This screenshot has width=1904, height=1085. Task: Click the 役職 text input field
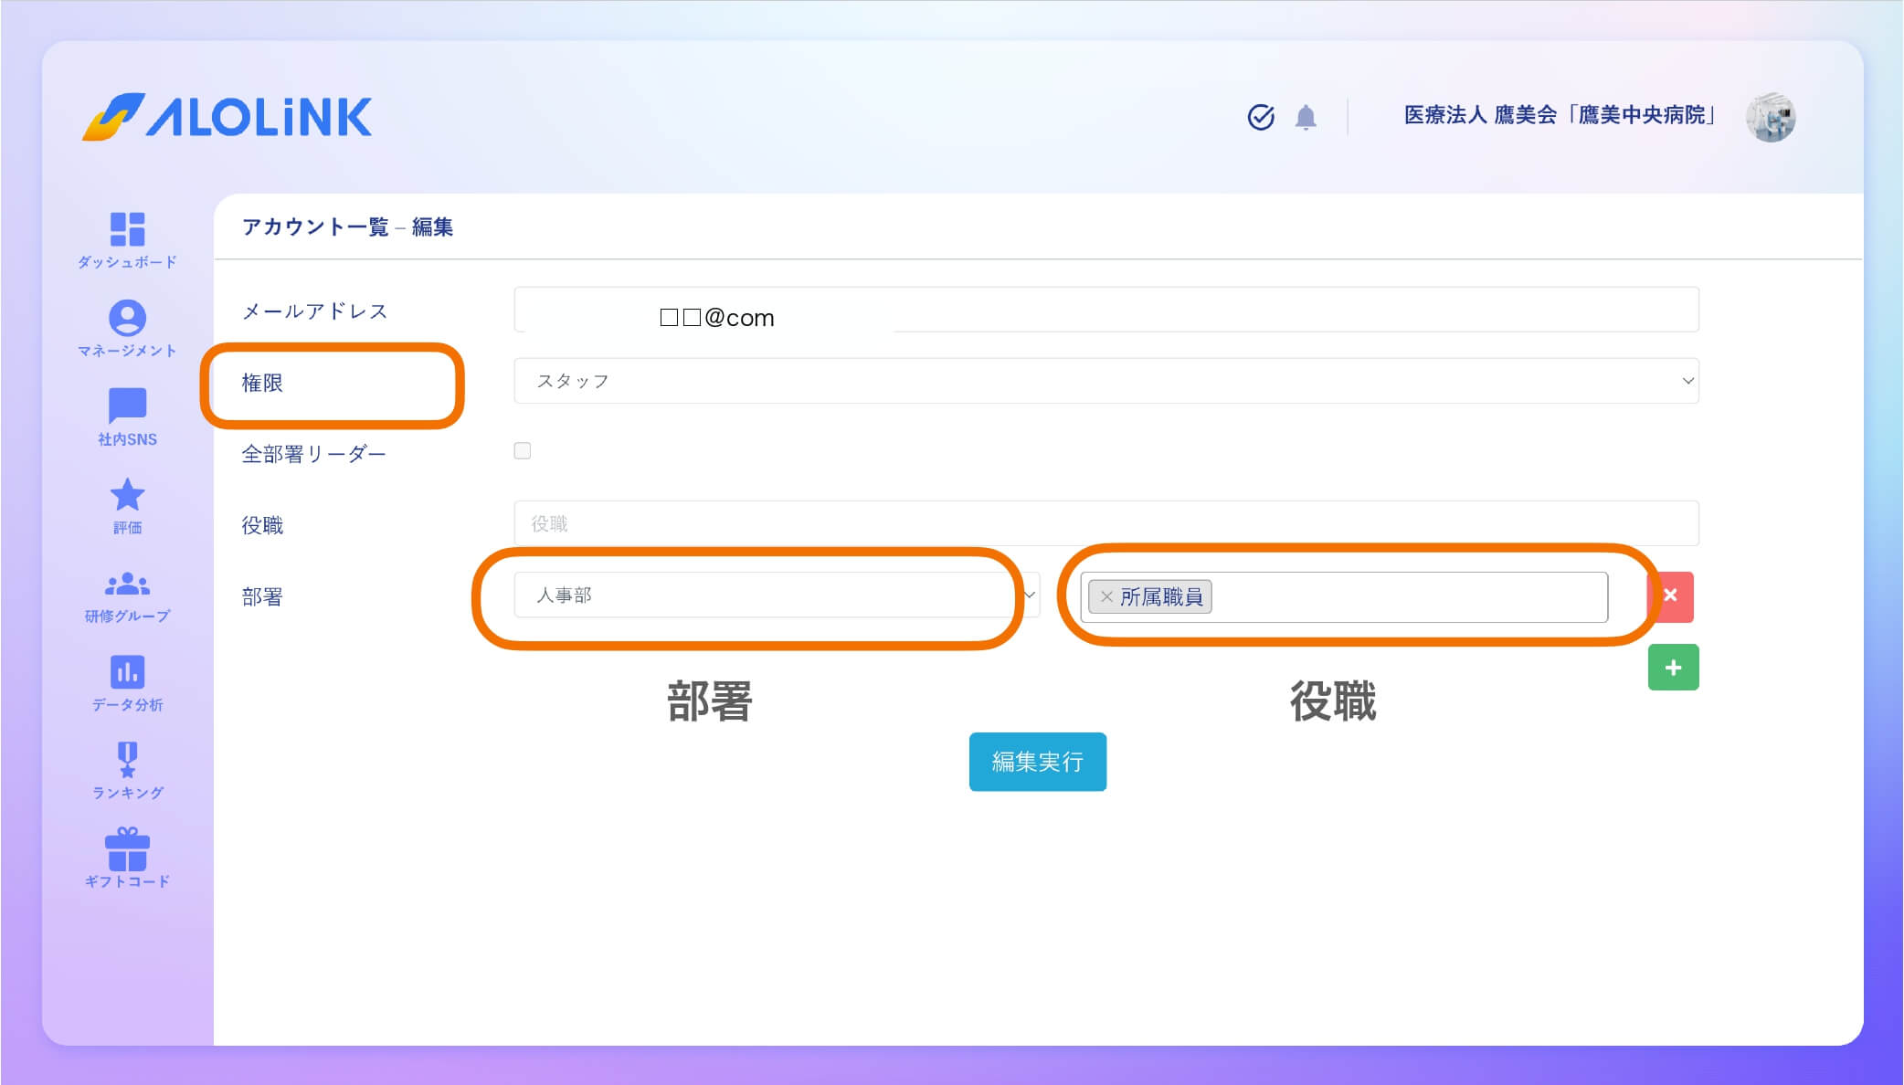tap(1105, 523)
